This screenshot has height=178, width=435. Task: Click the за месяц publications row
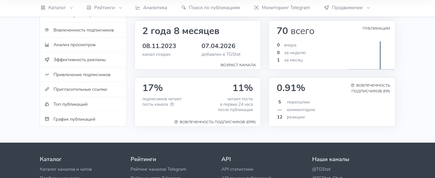click(290, 60)
